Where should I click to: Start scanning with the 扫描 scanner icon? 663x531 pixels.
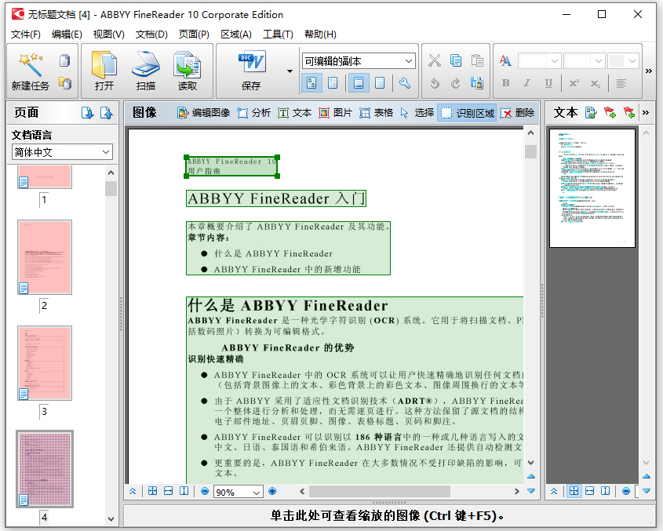coord(145,63)
